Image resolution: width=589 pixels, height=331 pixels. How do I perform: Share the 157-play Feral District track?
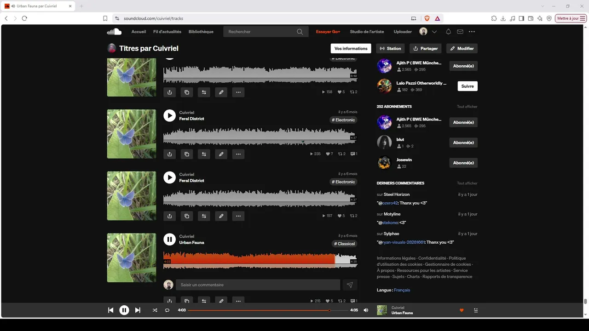click(170, 216)
